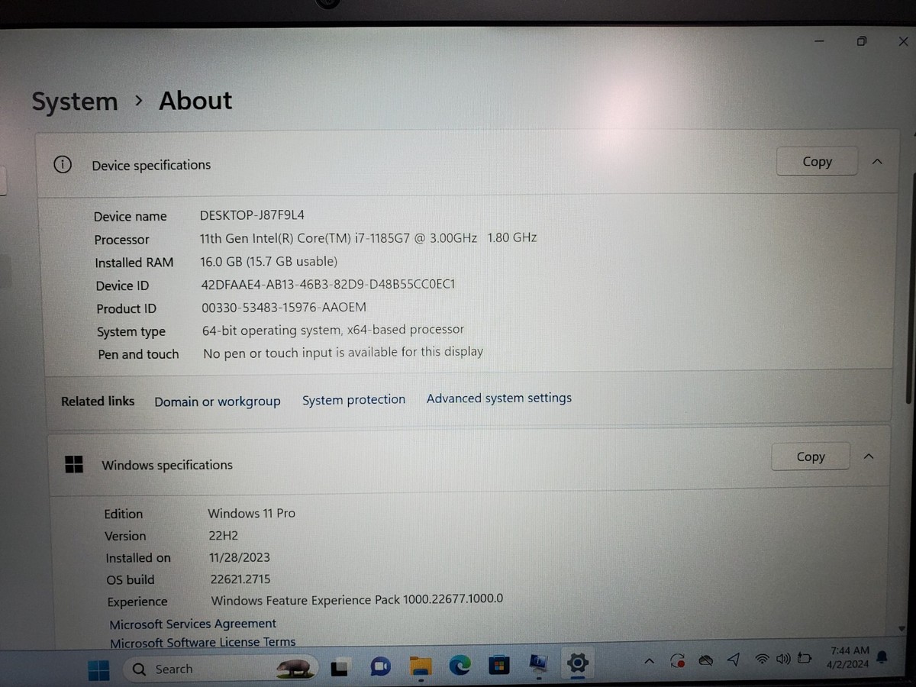The height and width of the screenshot is (687, 916).
Task: Open Microsoft Store from the taskbar
Action: (x=498, y=665)
